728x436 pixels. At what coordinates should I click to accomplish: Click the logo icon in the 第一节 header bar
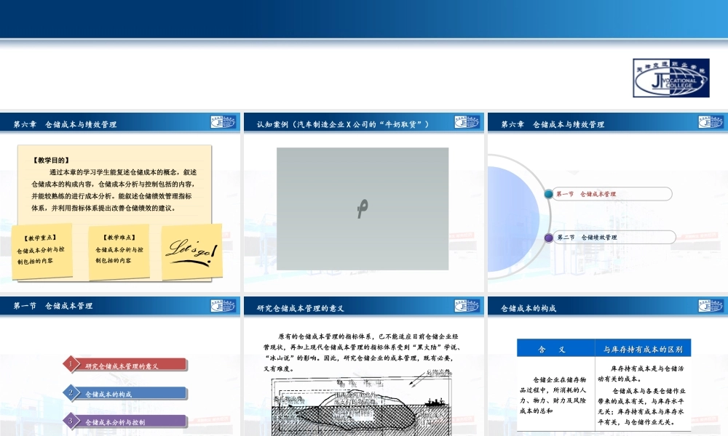(x=223, y=306)
